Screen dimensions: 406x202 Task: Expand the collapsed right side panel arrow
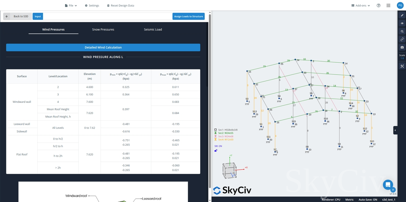point(395,130)
